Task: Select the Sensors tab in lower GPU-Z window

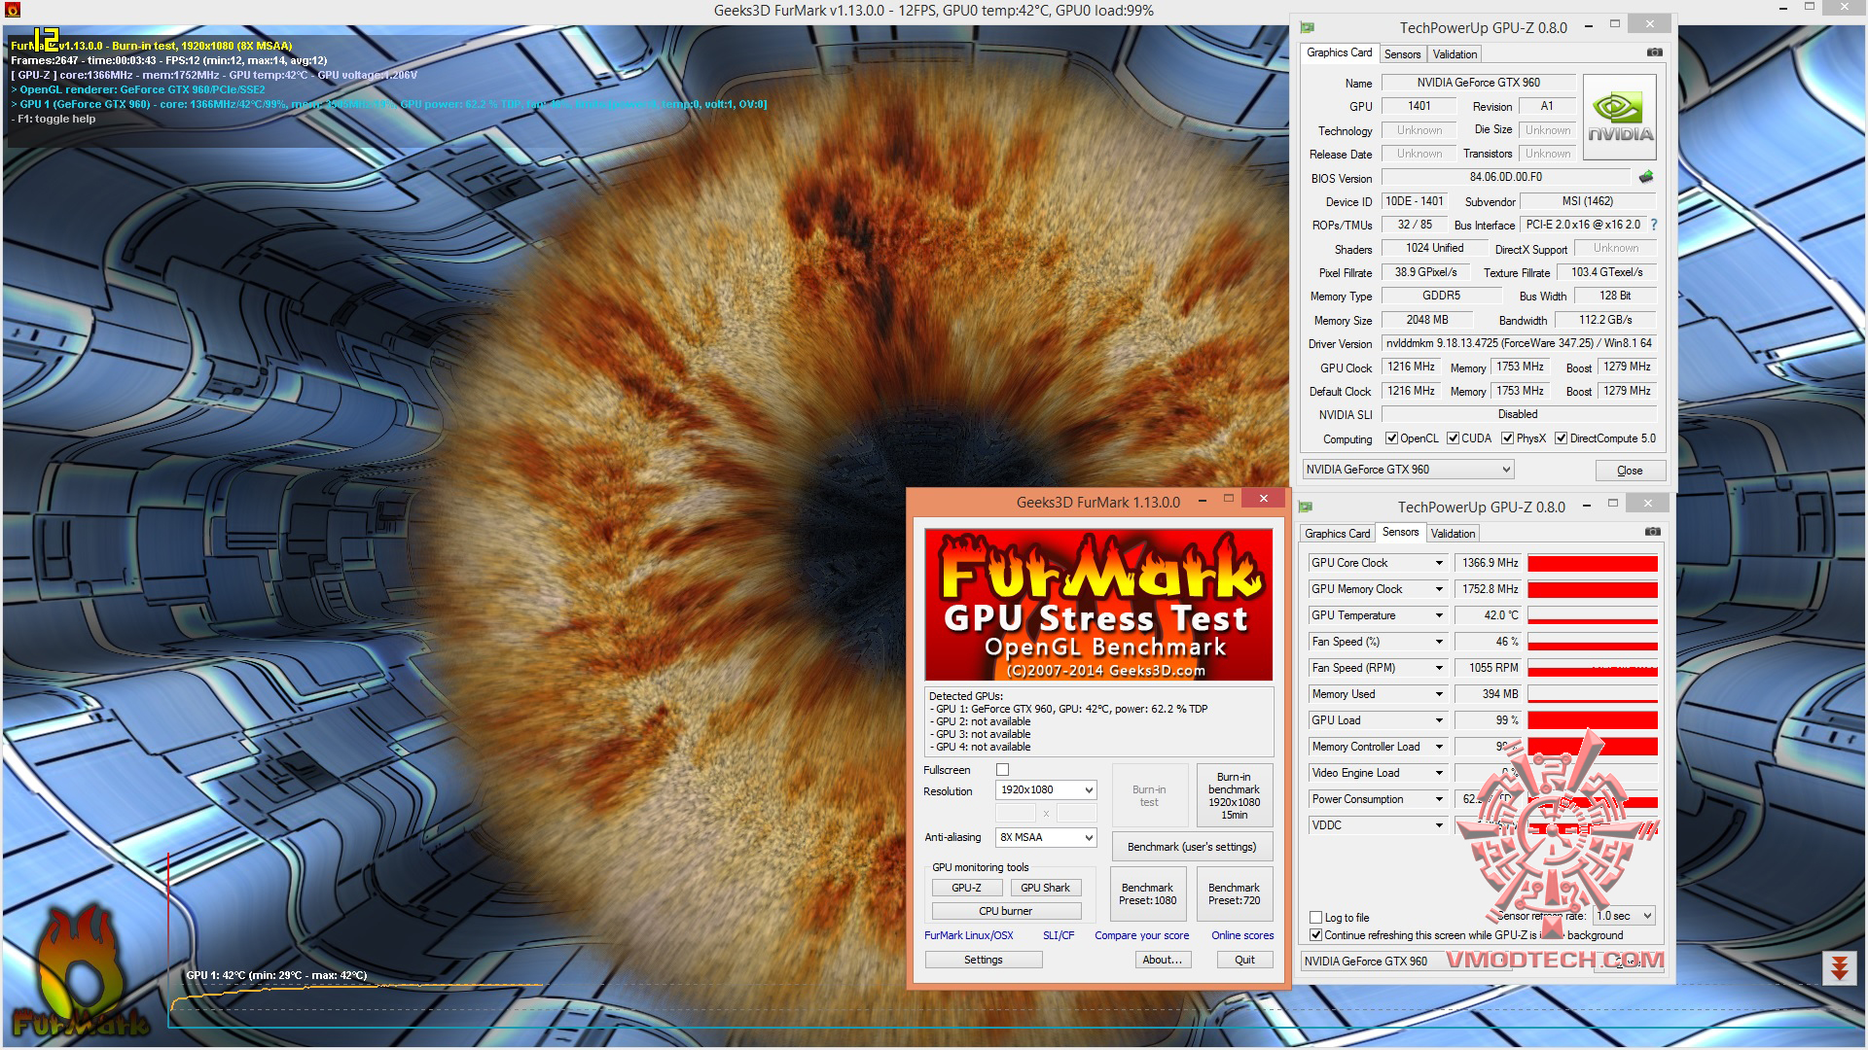Action: click(x=1400, y=532)
